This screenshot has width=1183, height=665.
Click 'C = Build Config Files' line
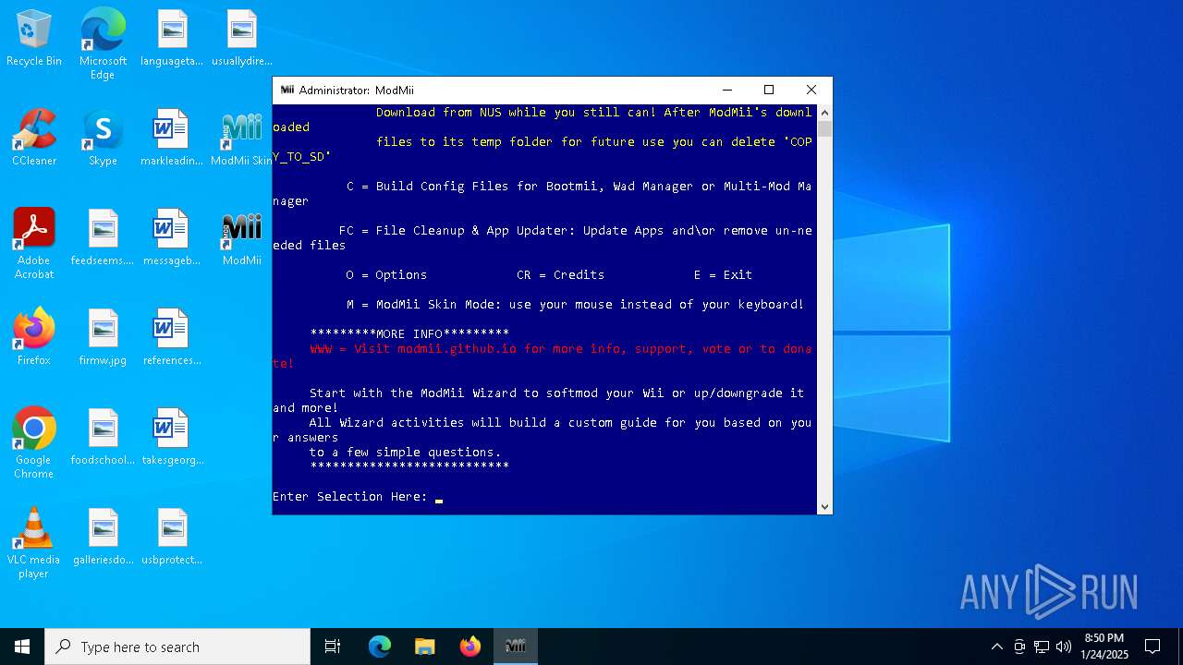point(543,194)
